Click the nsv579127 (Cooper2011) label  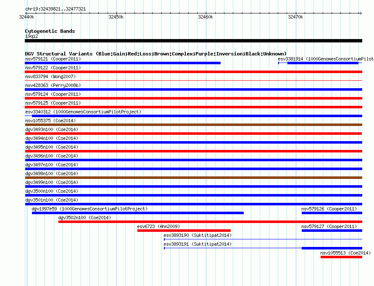pyautogui.click(x=329, y=226)
